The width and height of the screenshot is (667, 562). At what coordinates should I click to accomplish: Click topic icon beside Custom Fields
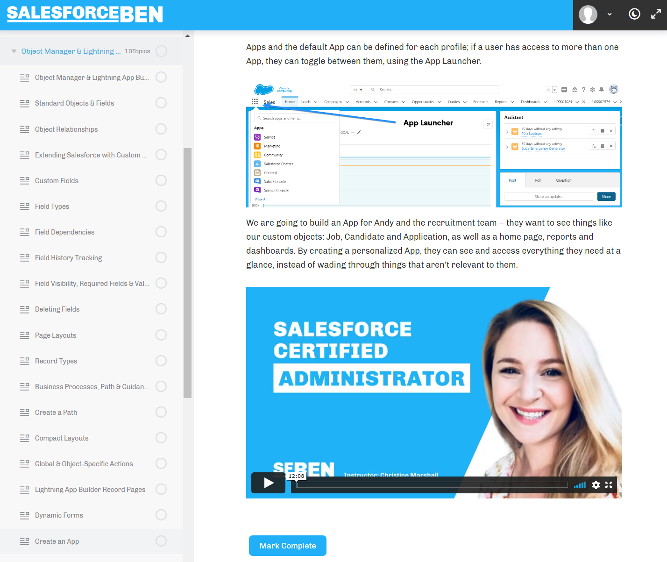point(25,181)
